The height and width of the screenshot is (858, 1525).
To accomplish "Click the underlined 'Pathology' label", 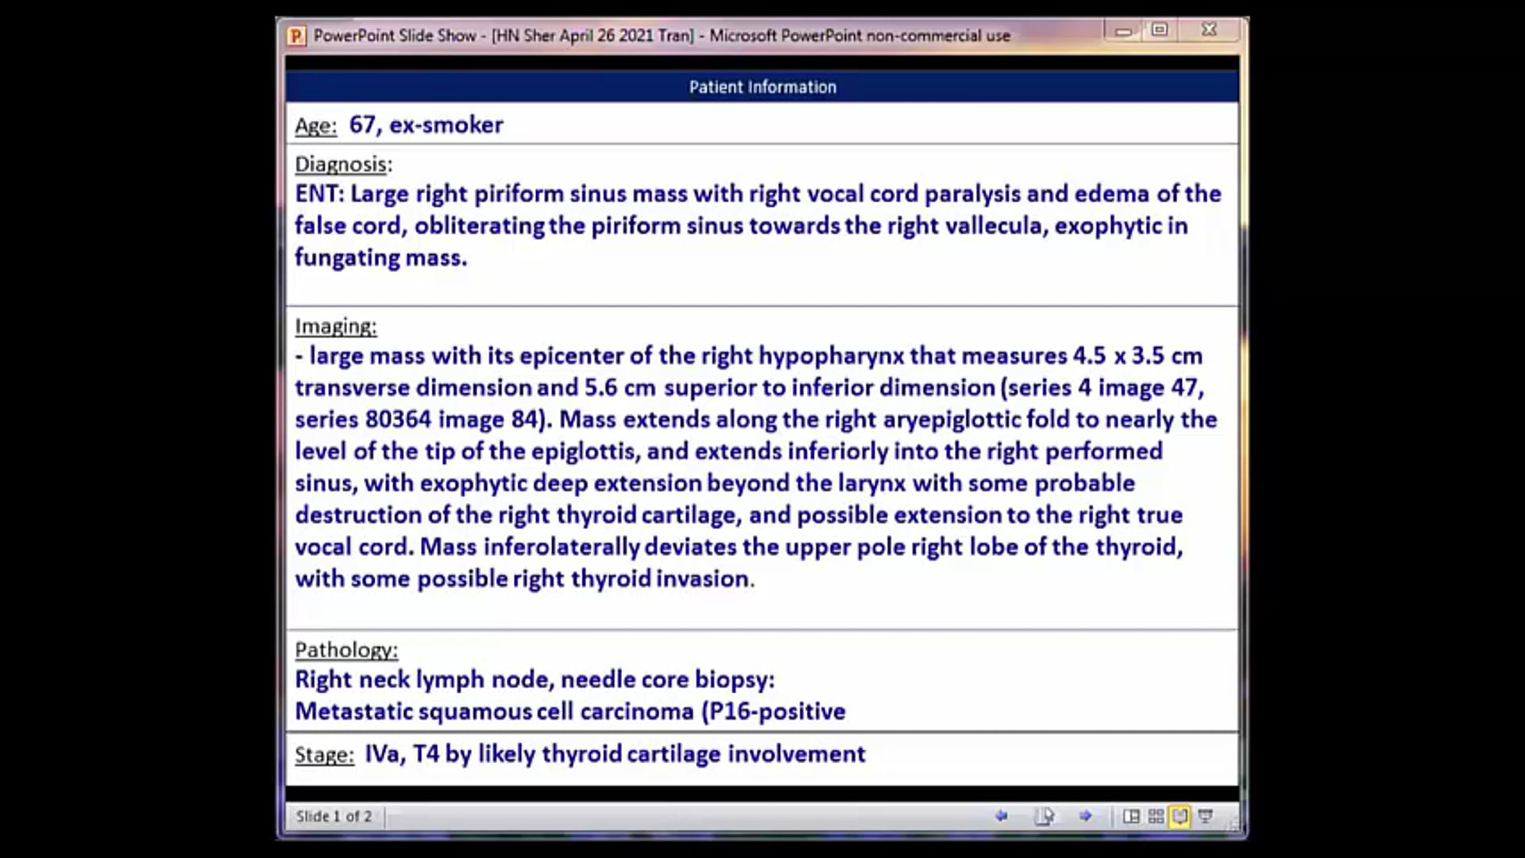I will pyautogui.click(x=346, y=650).
